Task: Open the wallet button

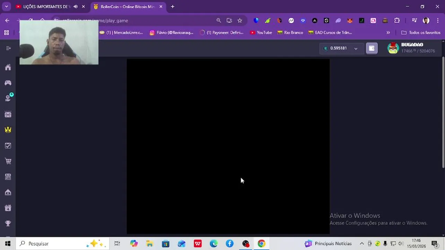Action: point(372,48)
